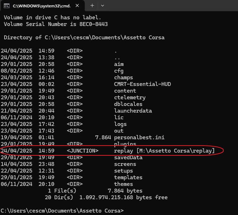Click the setups folder name

124,171
